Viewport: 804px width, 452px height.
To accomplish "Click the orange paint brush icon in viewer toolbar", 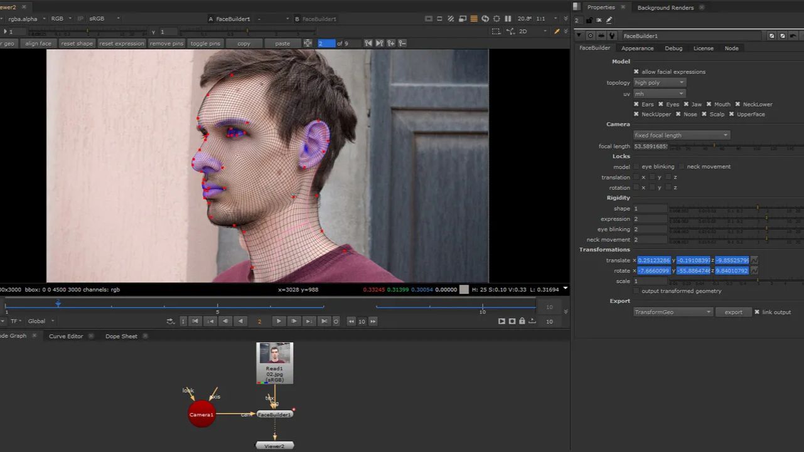I will coord(557,31).
